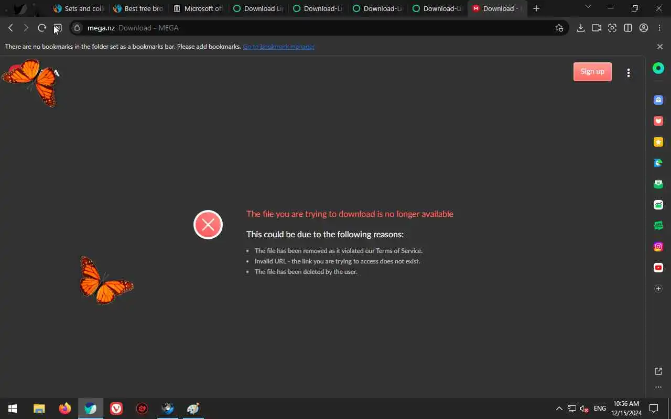Open the browser three-dot main menu
Image resolution: width=671 pixels, height=419 pixels.
[659, 28]
